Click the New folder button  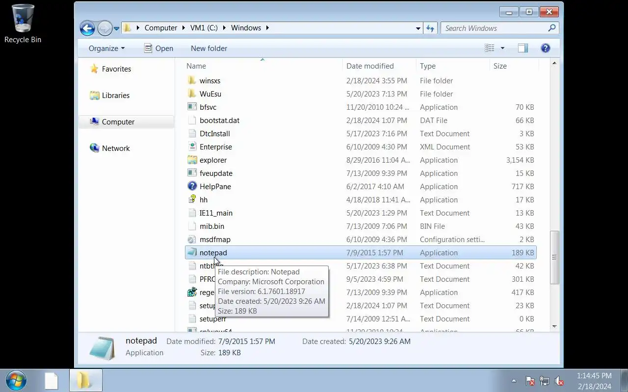[209, 48]
